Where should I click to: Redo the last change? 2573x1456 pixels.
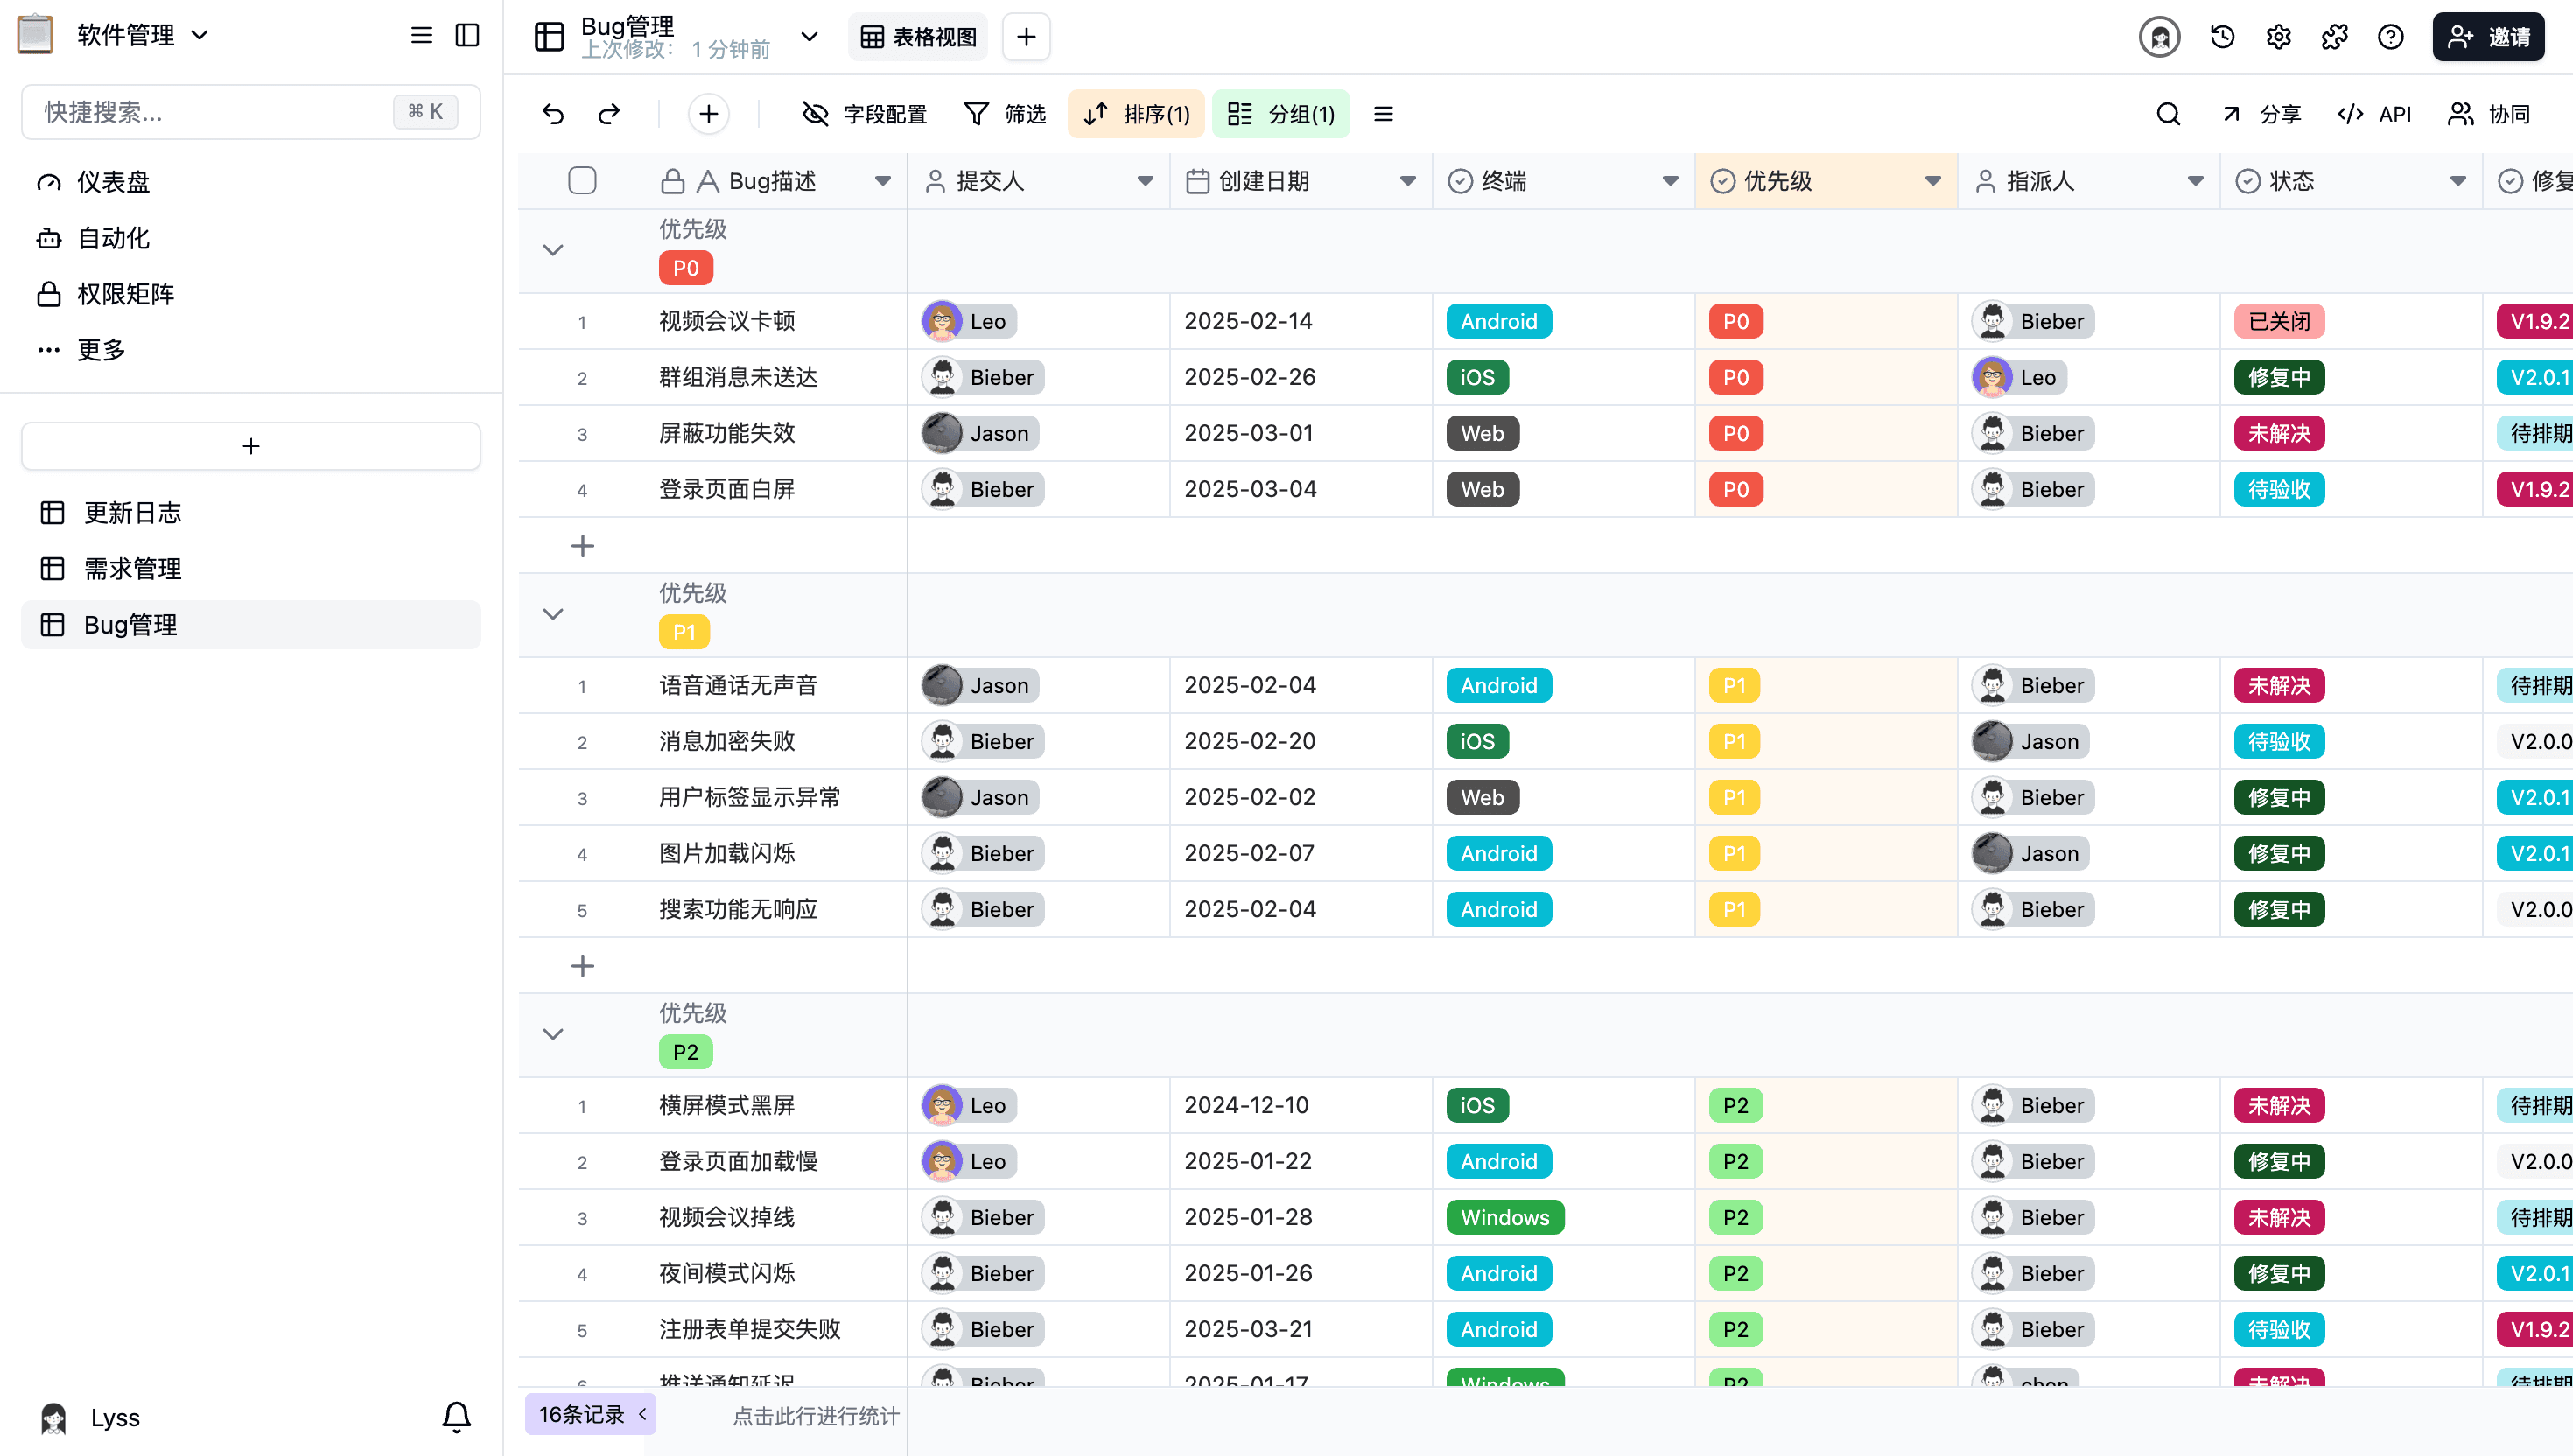tap(608, 113)
